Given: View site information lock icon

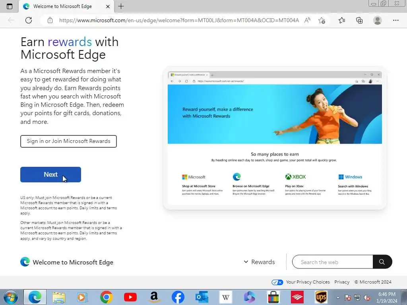Looking at the screenshot, I should pos(50,20).
